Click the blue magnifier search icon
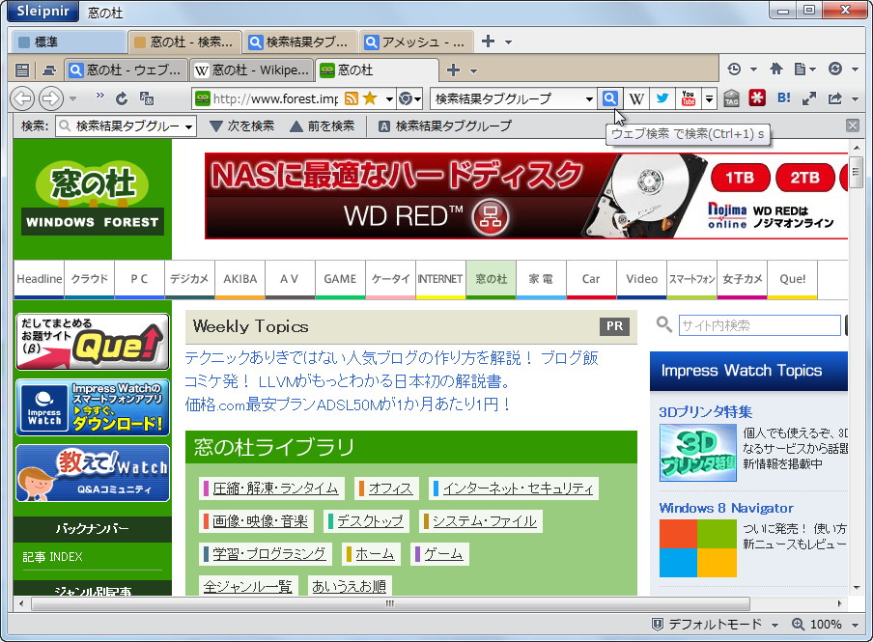The width and height of the screenshot is (873, 642). pos(611,98)
